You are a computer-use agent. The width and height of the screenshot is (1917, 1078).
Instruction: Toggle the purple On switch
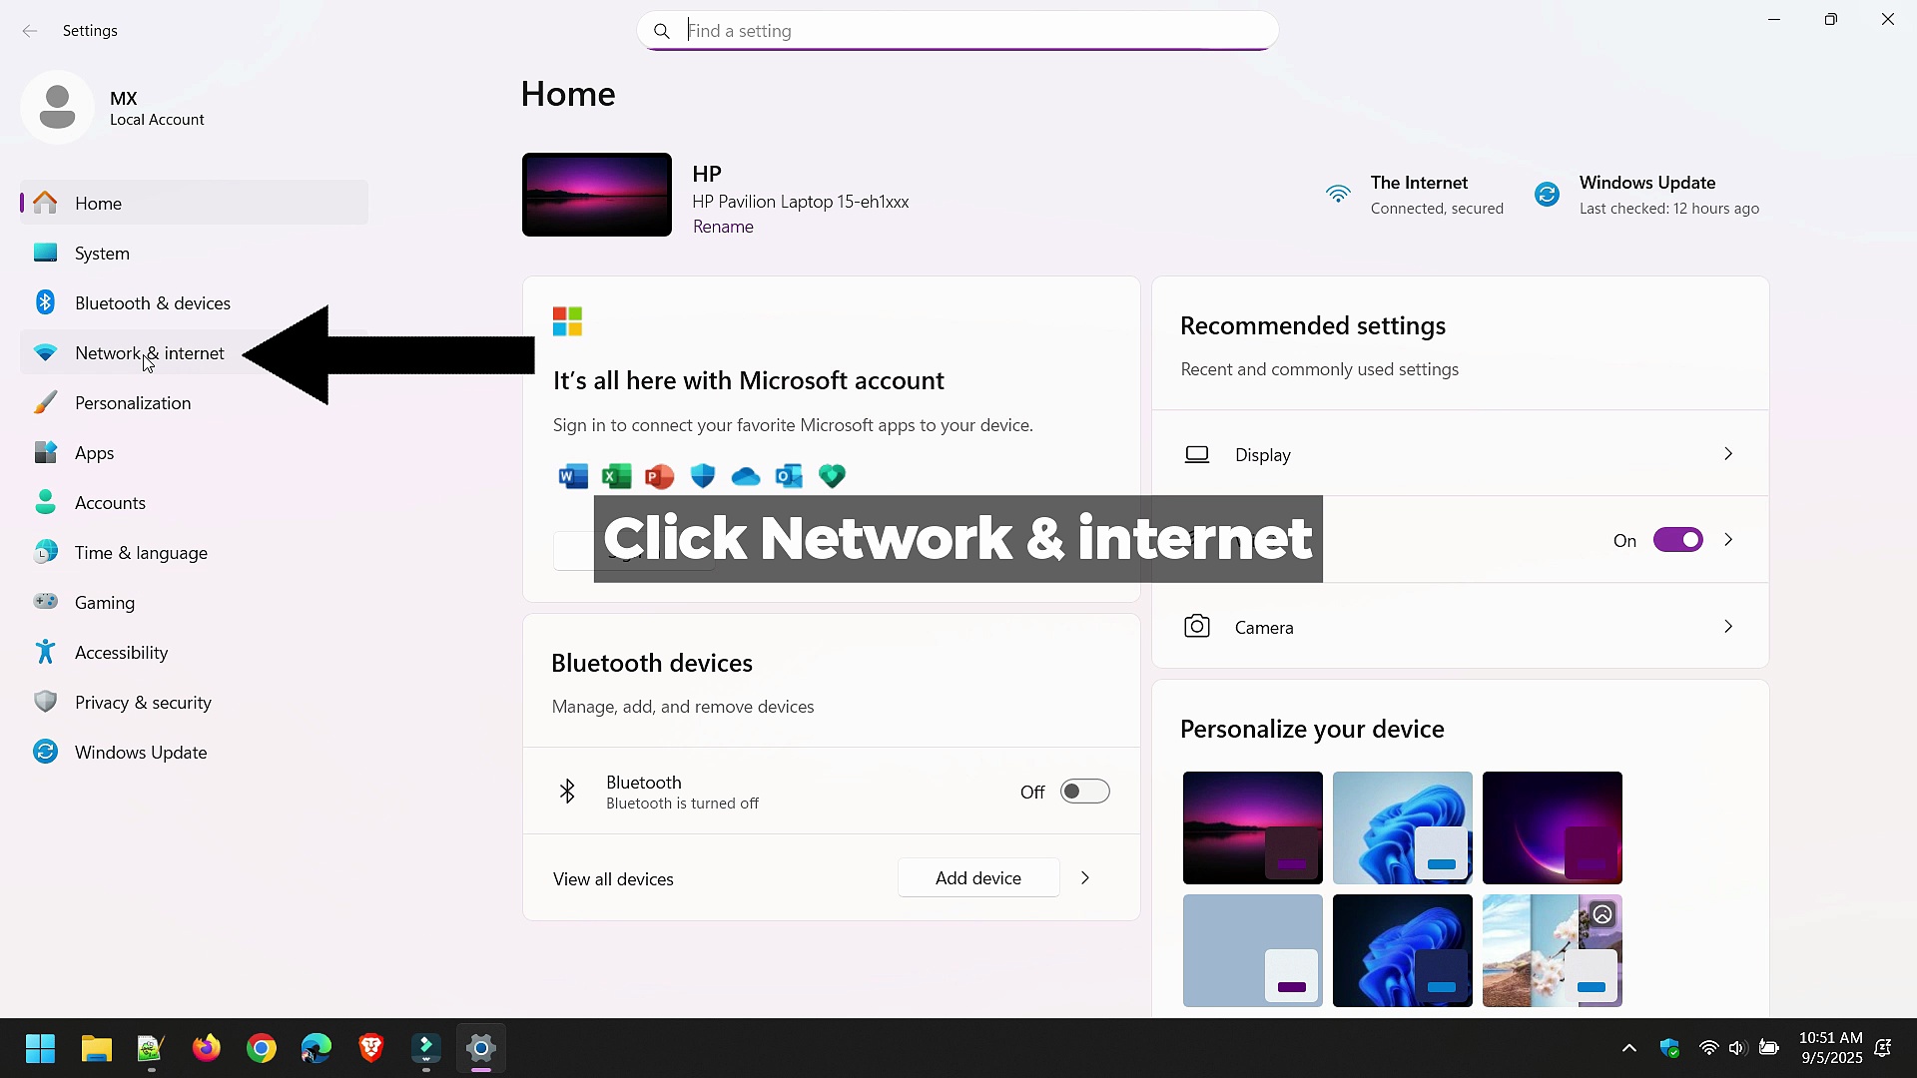1677,540
